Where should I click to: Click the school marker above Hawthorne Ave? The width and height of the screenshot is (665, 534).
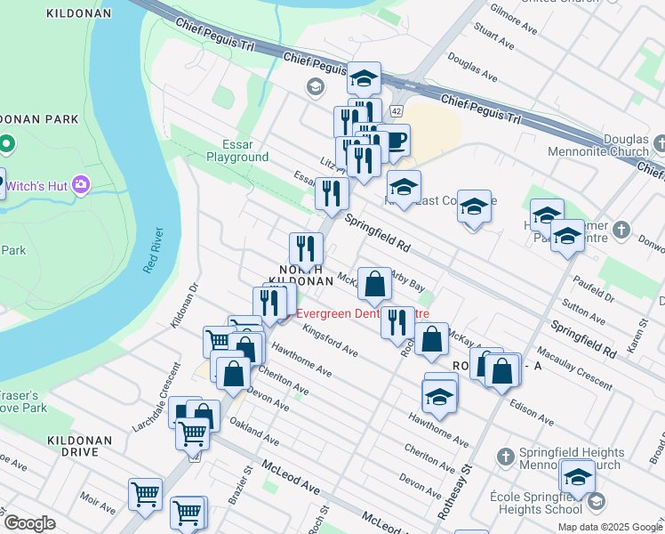coord(439,397)
